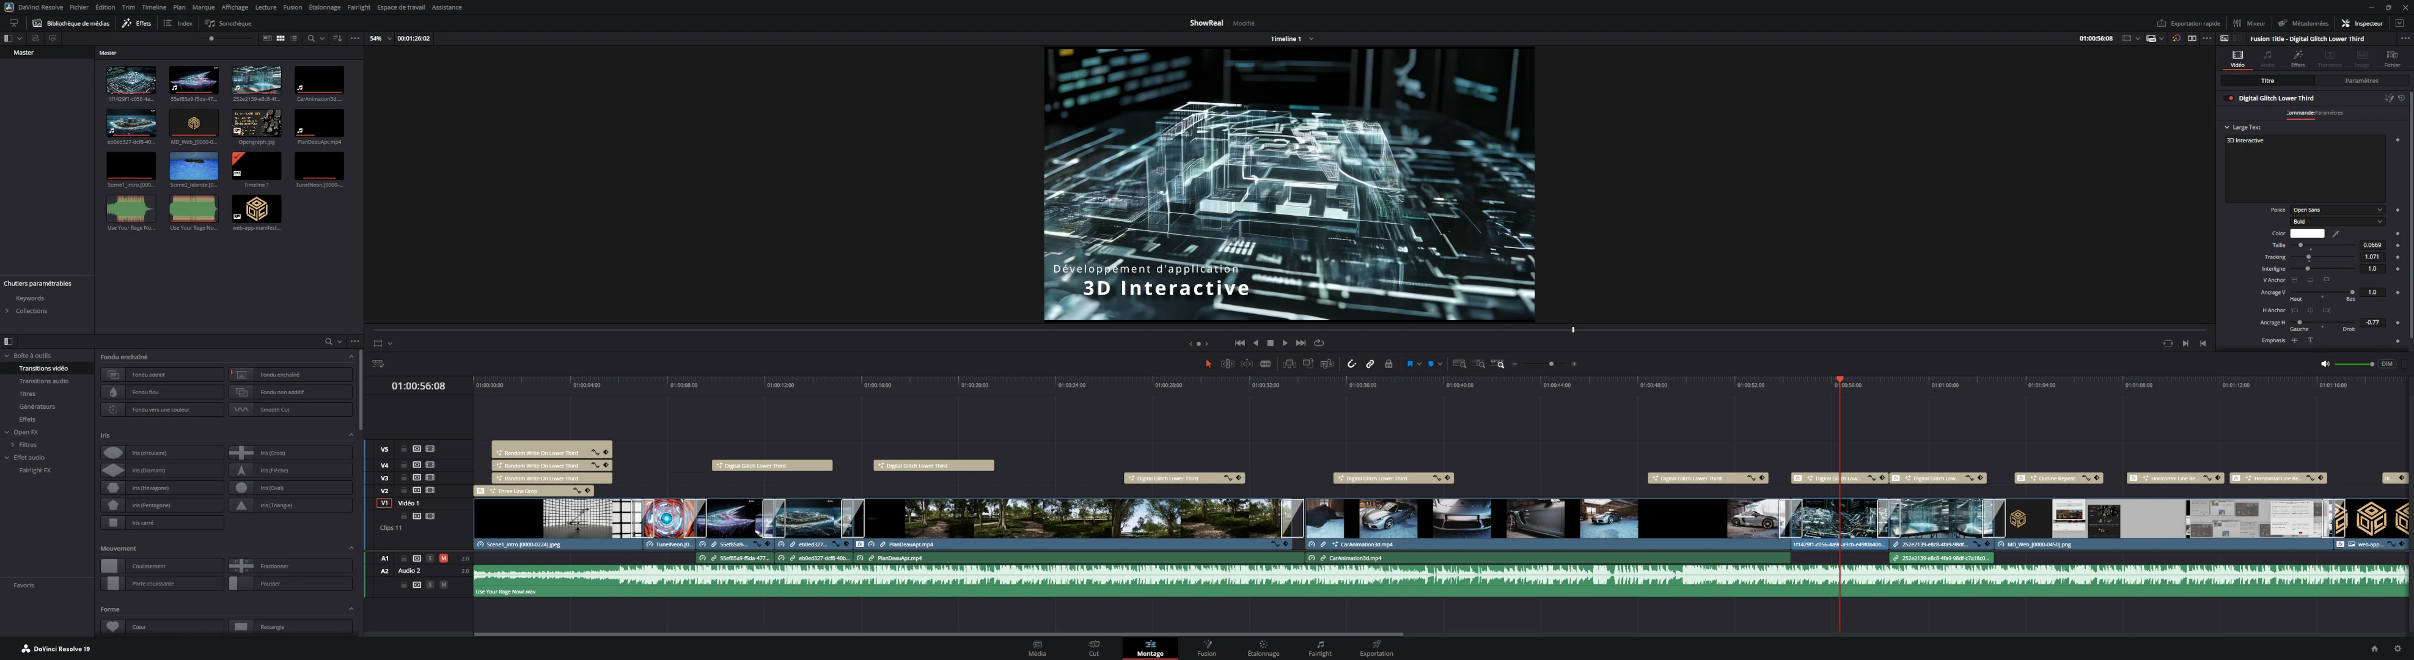The height and width of the screenshot is (660, 2414).
Task: Disable video track V4 filmstrip icon
Action: [430, 465]
